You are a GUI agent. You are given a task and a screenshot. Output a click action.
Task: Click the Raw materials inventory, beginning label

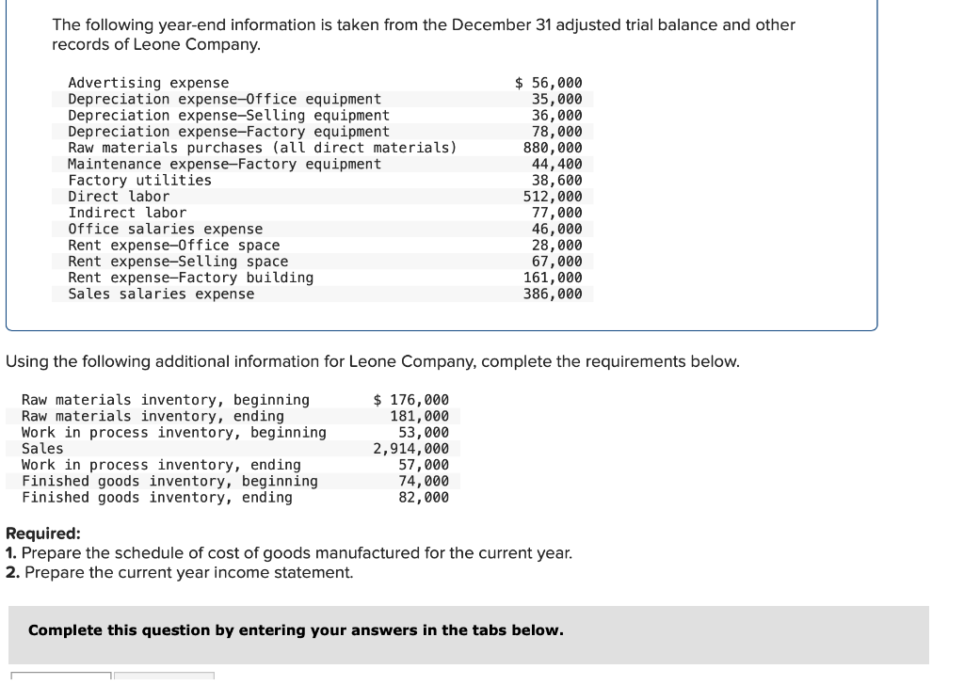[166, 400]
